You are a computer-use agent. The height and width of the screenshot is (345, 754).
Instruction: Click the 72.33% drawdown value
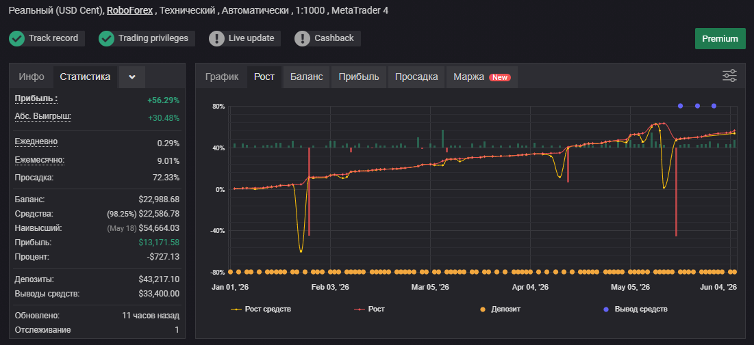pos(166,178)
